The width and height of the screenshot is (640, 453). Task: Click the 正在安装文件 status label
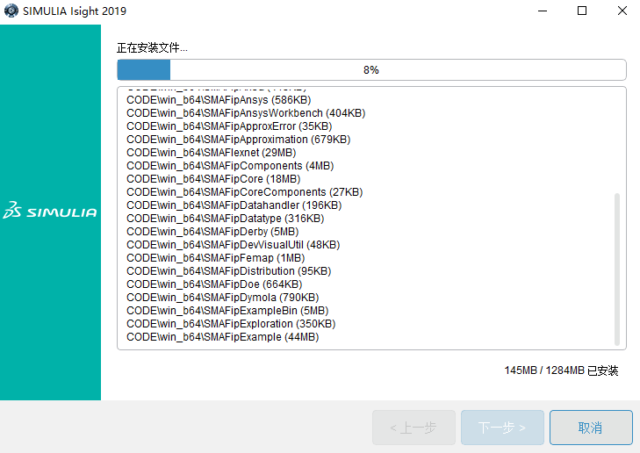pyautogui.click(x=152, y=47)
